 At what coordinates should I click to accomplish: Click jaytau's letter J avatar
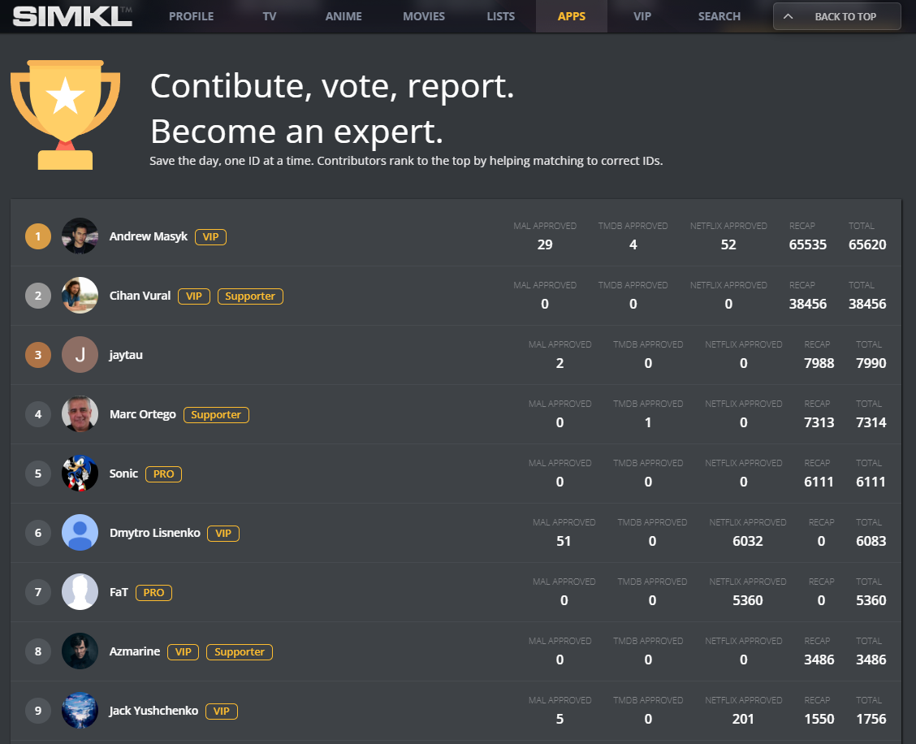80,355
